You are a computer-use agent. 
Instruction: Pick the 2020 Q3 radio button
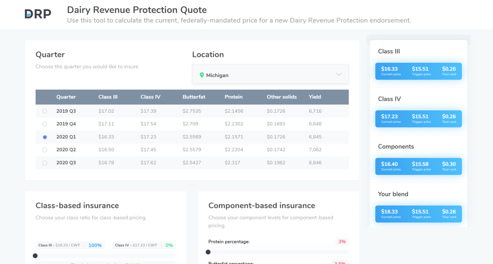click(45, 163)
